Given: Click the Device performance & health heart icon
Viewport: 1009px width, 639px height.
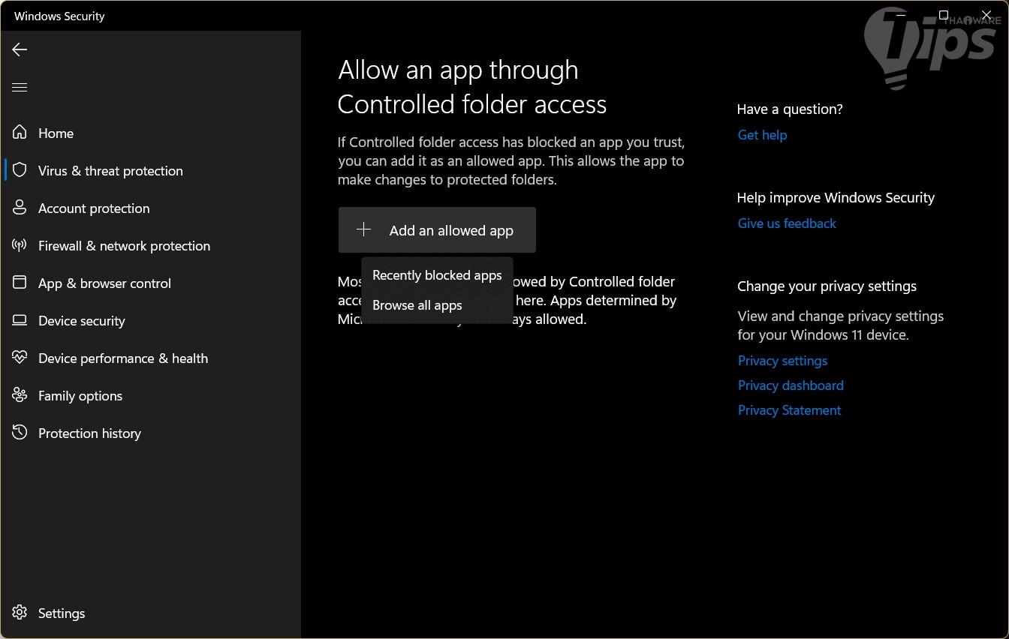Looking at the screenshot, I should pos(20,358).
